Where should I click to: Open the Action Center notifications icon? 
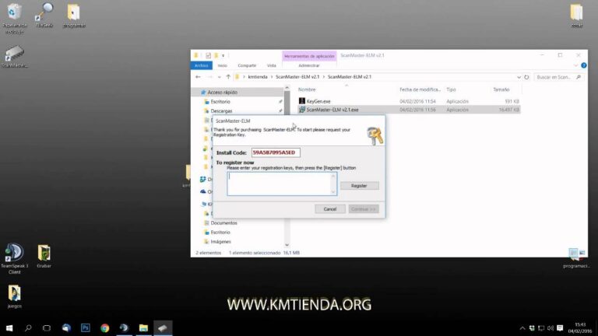560,328
